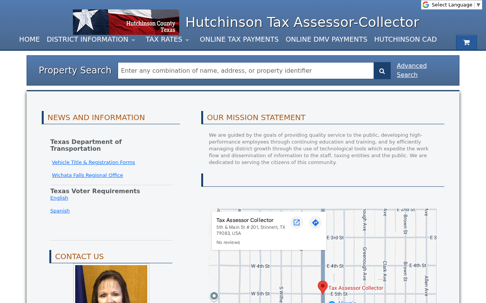The width and height of the screenshot is (486, 303).
Task: Click the red Tax Assessor Collector map label
Action: point(356,288)
